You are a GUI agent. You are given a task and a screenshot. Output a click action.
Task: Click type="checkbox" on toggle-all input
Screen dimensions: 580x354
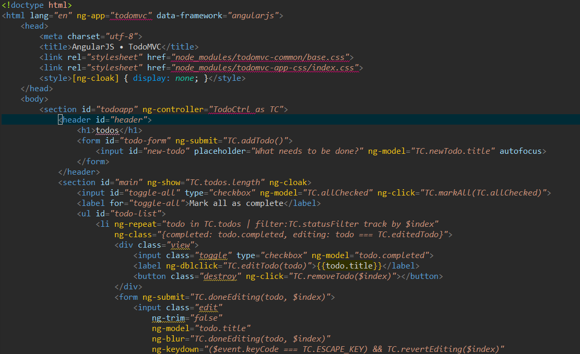pos(220,192)
